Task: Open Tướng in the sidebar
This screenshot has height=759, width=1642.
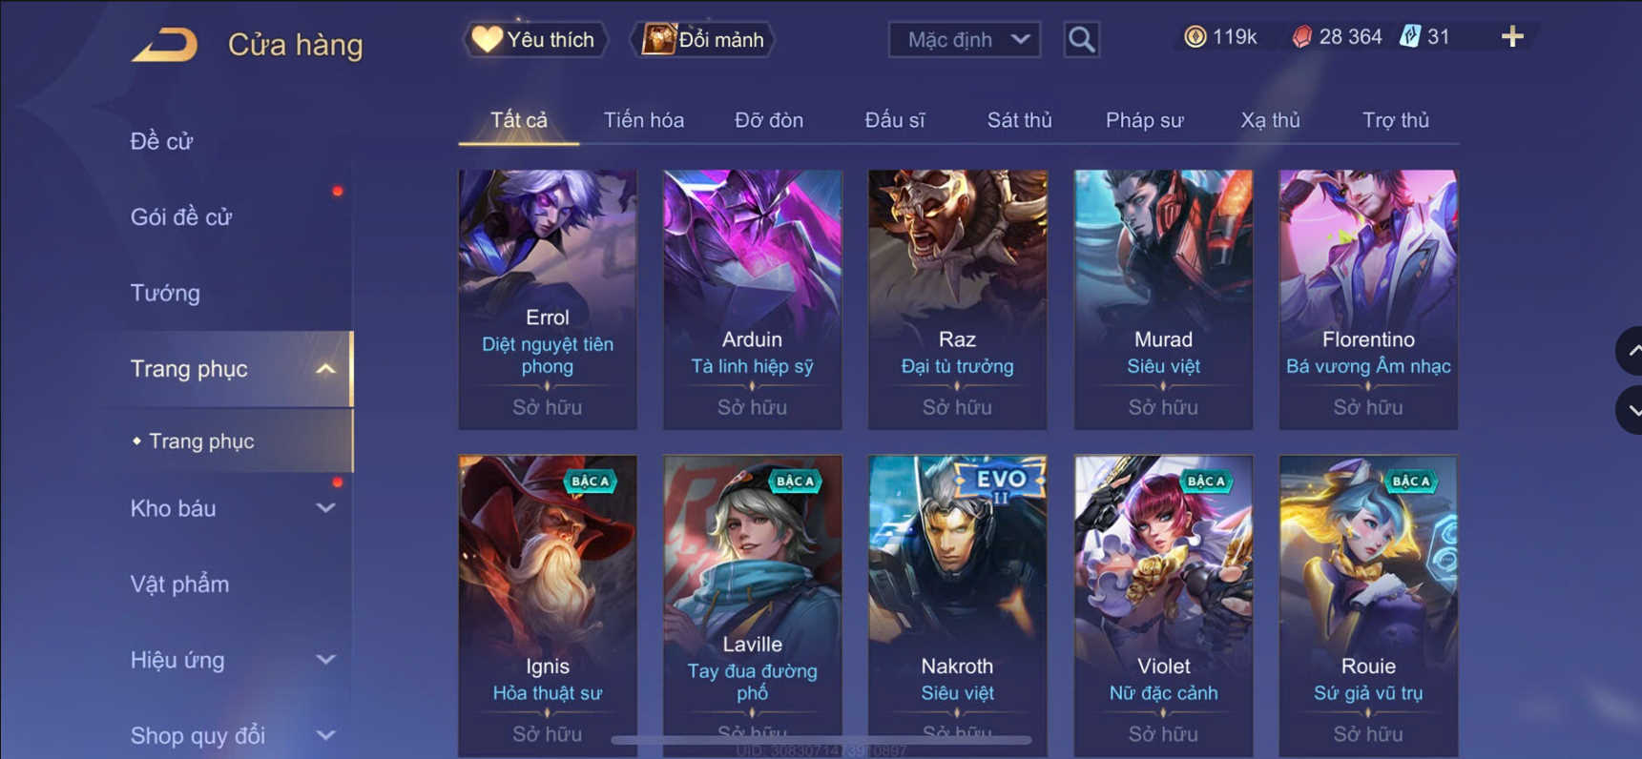Action: [x=165, y=293]
